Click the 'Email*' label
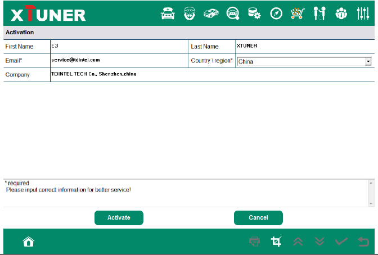Viewport: 378px width, 255px height. pos(13,61)
